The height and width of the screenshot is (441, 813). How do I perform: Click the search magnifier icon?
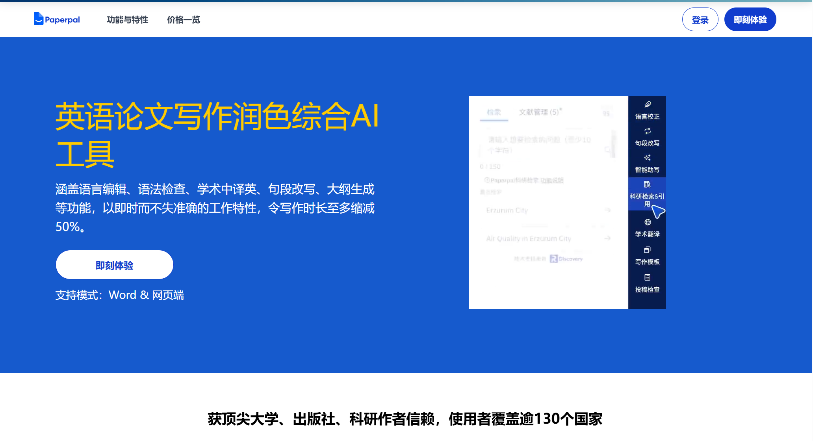click(608, 150)
